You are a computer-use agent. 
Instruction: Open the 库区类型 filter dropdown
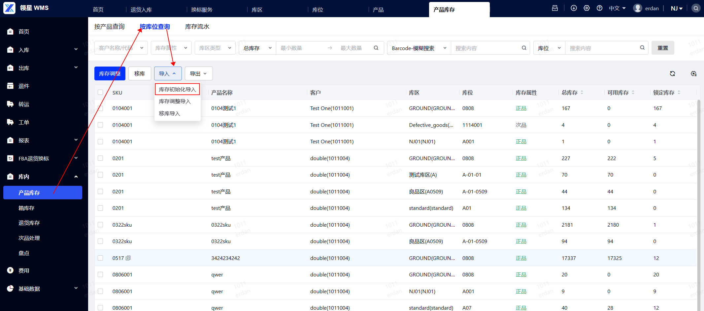(215, 48)
